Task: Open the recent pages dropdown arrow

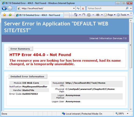Action: point(14,9)
